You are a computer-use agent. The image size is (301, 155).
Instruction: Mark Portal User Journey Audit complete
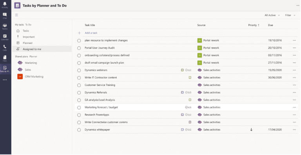(x=79, y=48)
